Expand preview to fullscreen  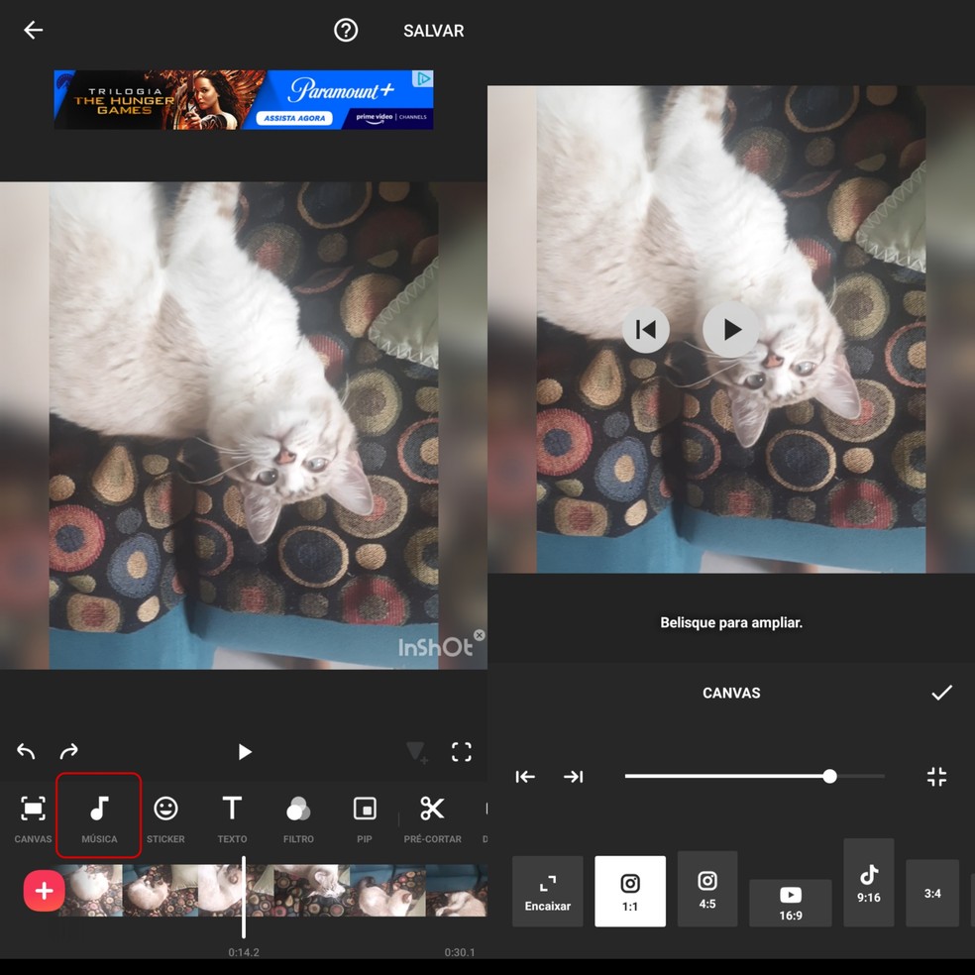461,752
